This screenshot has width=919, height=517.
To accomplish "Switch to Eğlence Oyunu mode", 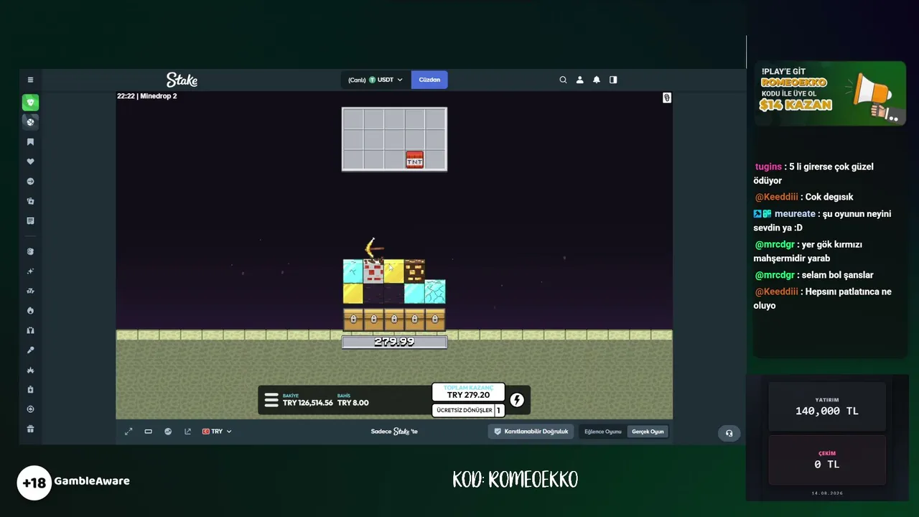I will (x=603, y=432).
